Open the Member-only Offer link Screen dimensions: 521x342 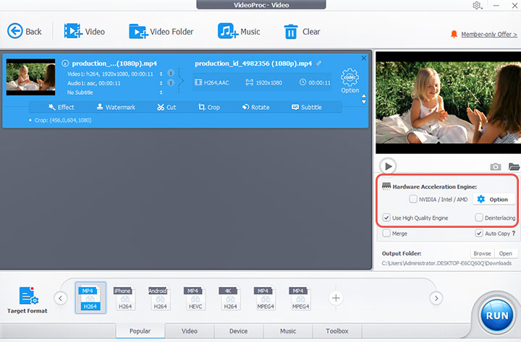pos(488,34)
